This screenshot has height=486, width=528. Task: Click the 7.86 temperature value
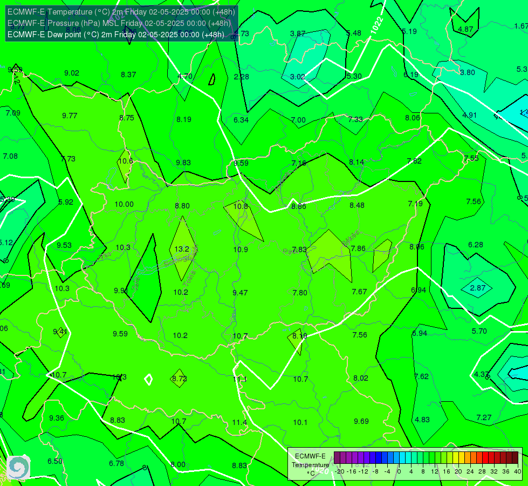point(358,248)
